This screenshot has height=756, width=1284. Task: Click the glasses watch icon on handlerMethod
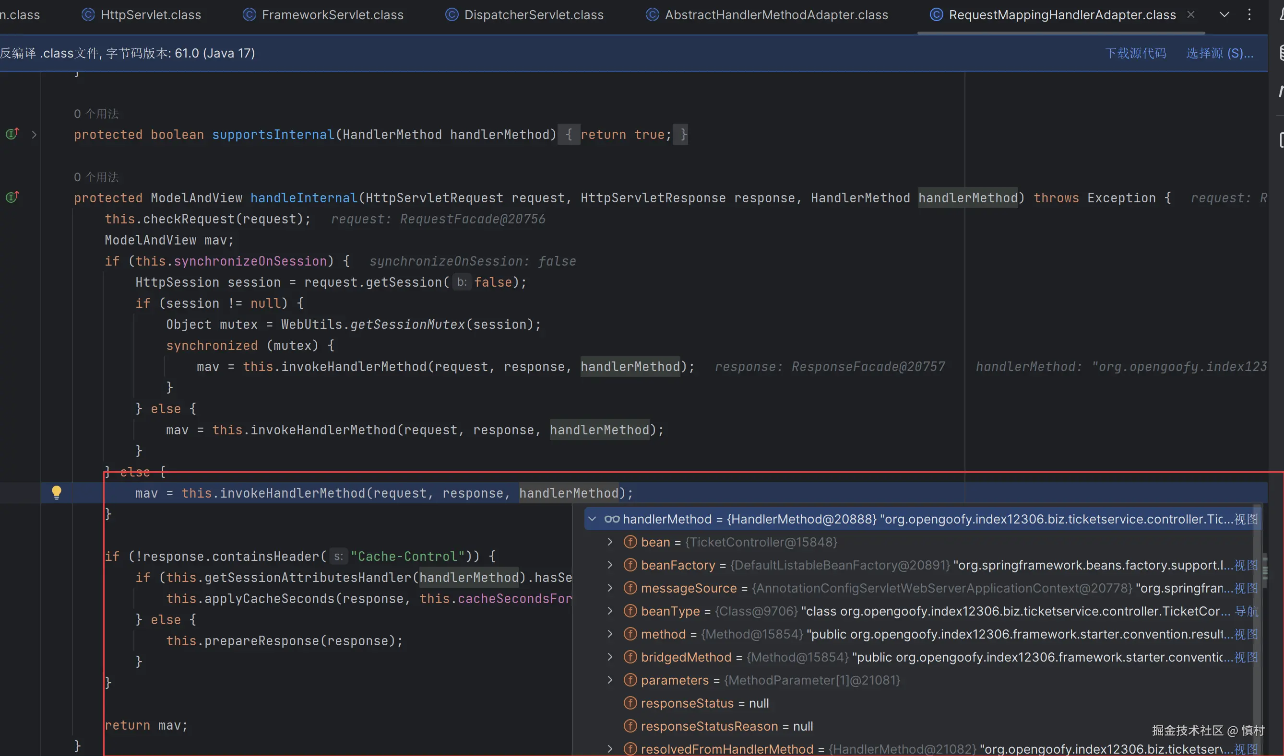click(x=612, y=519)
